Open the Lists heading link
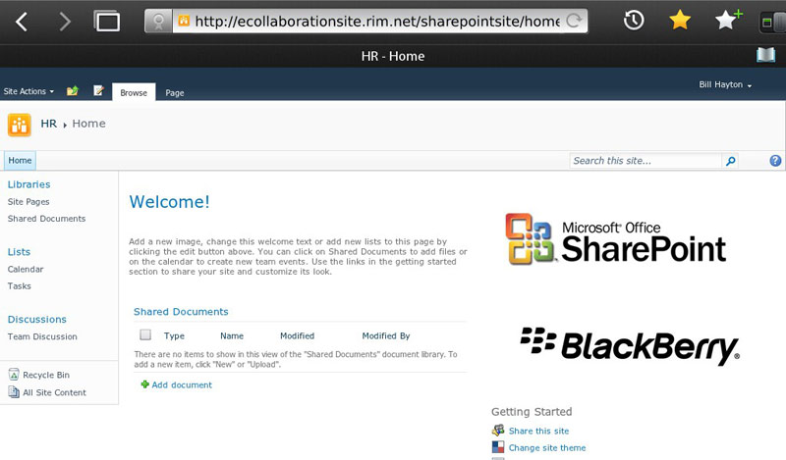 19,252
